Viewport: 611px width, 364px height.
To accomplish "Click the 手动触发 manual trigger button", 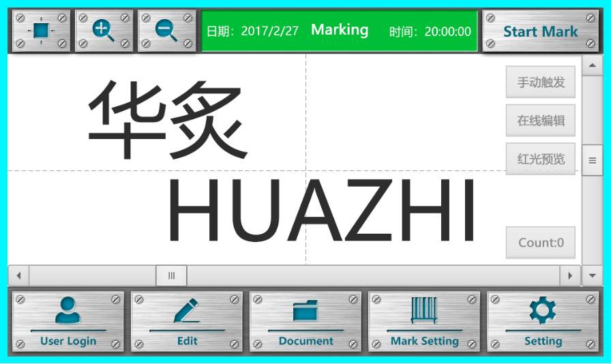I will [541, 82].
